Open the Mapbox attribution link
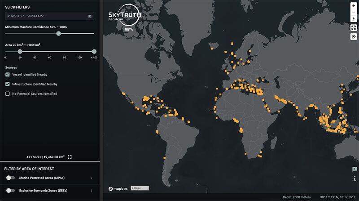Image resolution: width=359 pixels, height=201 pixels. (x=118, y=188)
